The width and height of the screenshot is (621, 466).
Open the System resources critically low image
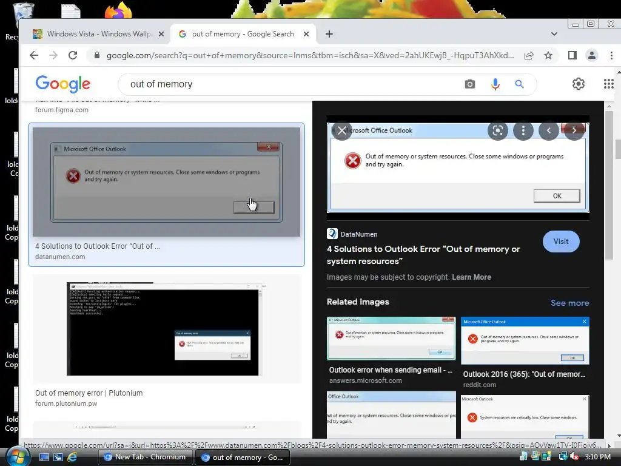pos(525,416)
